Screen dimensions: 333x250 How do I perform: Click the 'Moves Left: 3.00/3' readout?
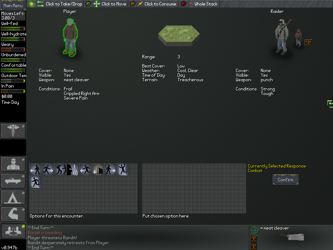tap(13, 16)
